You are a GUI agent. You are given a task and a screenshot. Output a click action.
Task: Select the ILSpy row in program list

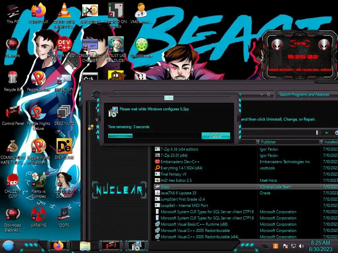(246, 187)
